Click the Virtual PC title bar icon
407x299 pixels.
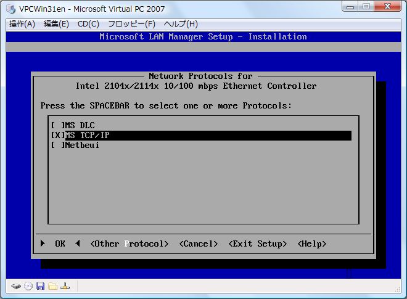(x=11, y=9)
